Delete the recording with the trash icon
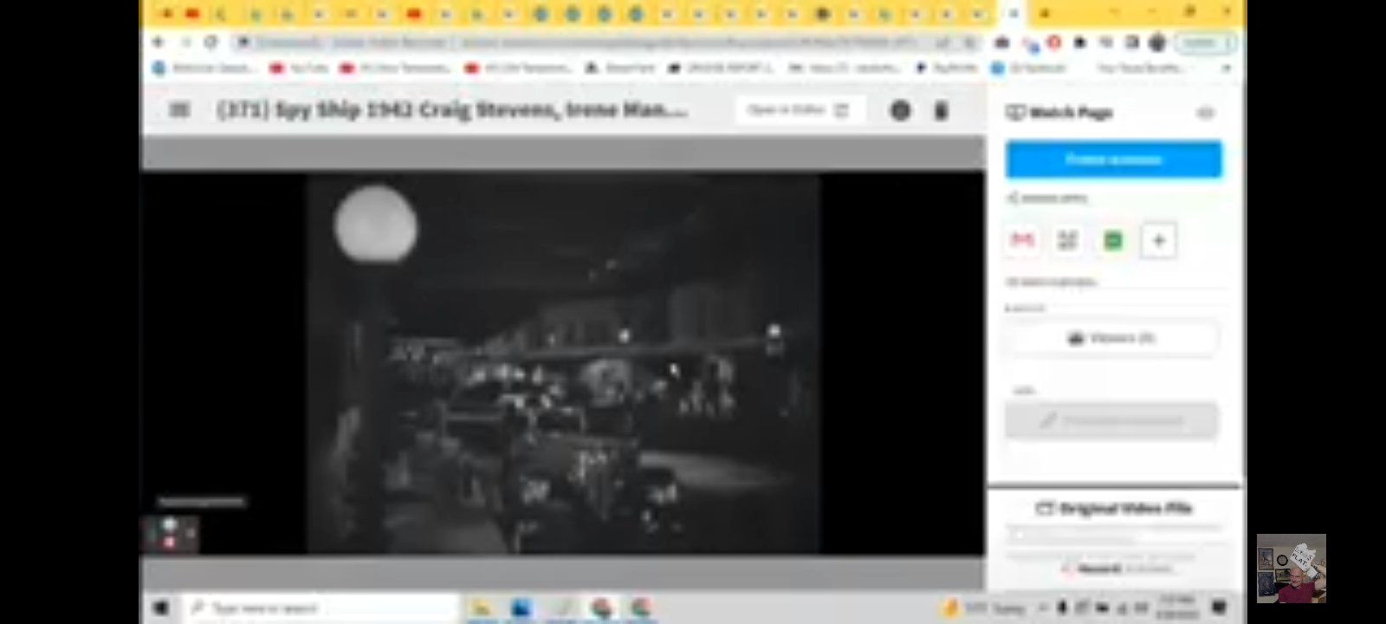The image size is (1386, 624). (941, 110)
